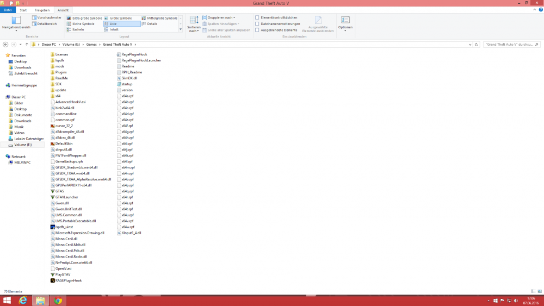Click Dieser PC in address bar
544x306 pixels.
coord(49,45)
